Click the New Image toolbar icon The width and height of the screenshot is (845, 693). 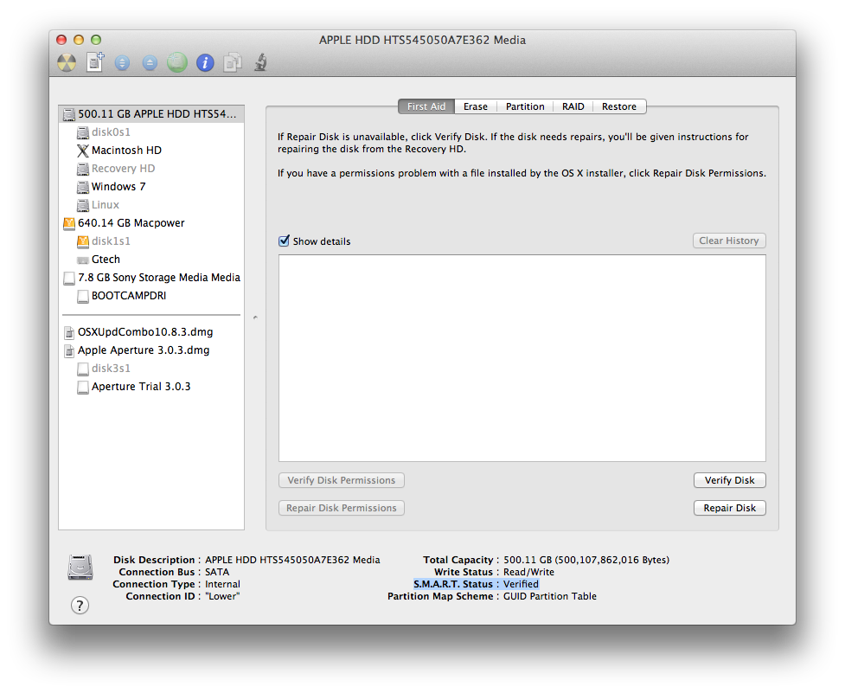click(95, 62)
